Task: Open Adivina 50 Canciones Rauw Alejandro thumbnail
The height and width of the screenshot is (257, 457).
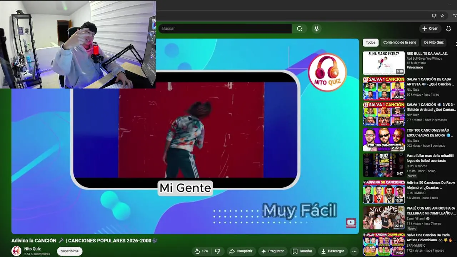Action: [x=384, y=192]
